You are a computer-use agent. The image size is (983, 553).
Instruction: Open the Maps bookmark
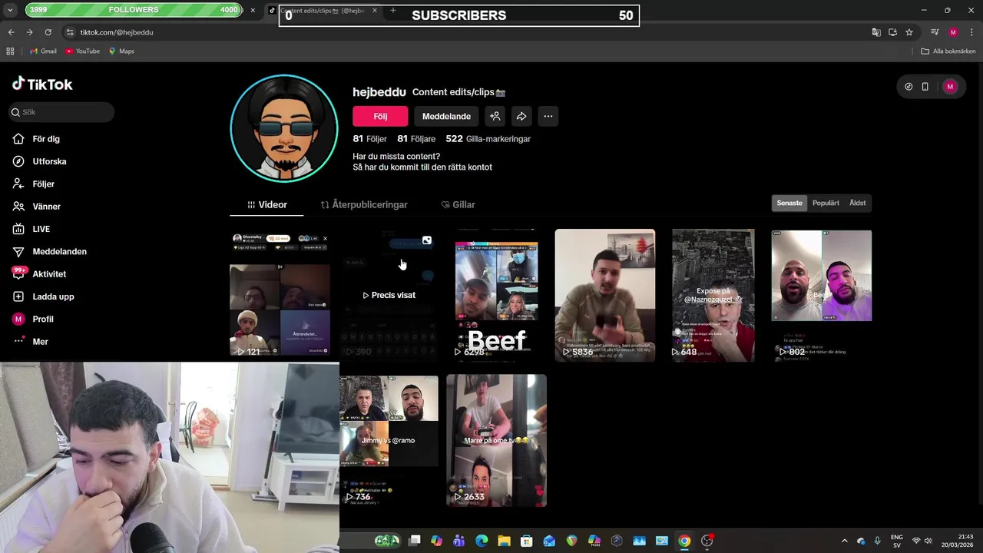pos(121,51)
